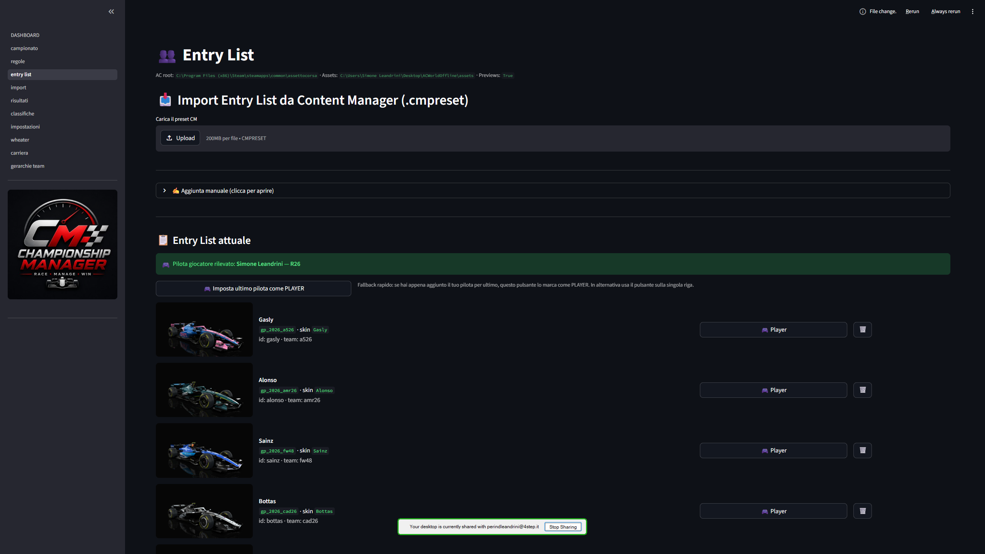985x554 pixels.
Task: Open the regole page
Action: (x=62, y=61)
